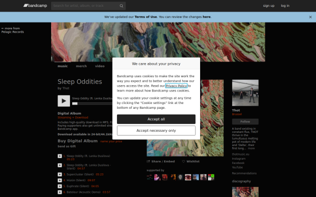
Task: Open the log in link
Action: 285,6
